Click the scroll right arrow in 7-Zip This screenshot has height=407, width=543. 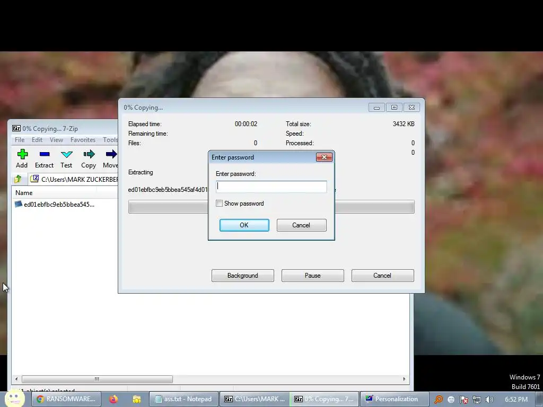(404, 379)
